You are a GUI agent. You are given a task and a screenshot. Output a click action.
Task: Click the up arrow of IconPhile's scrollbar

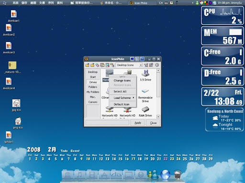[x=158, y=71]
